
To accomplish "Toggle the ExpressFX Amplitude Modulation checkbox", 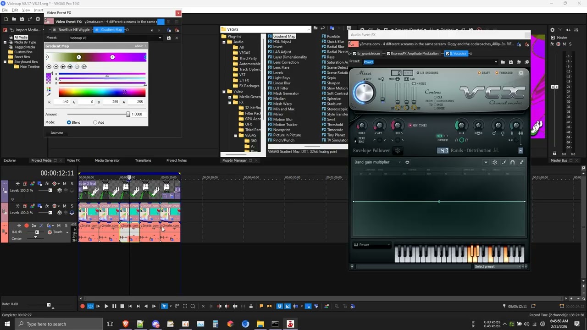I will [388, 54].
